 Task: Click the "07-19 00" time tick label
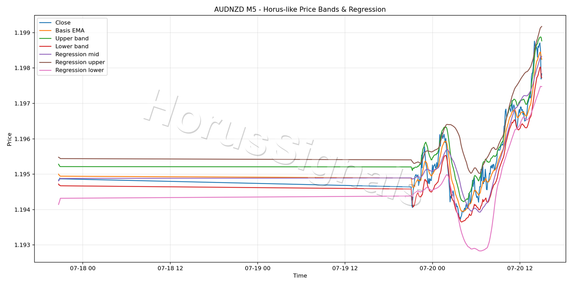pos(257,268)
